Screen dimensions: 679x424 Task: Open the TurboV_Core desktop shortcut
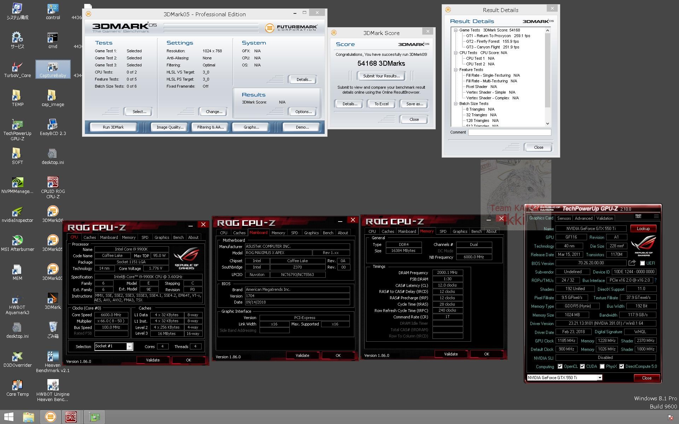[x=17, y=69]
